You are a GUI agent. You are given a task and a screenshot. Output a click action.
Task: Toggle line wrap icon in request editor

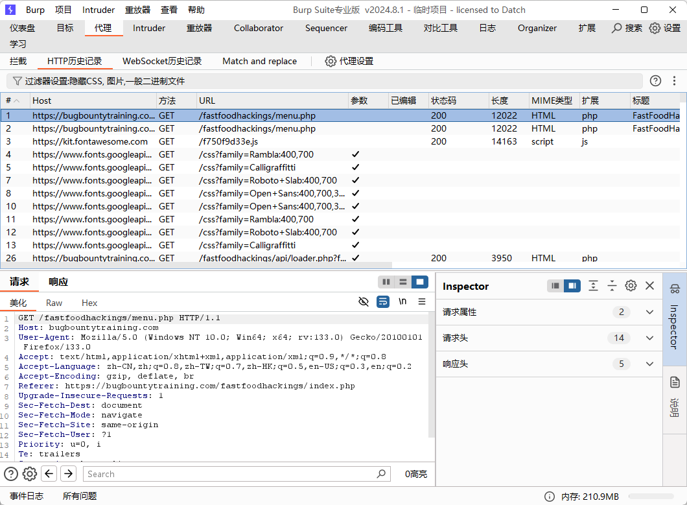[383, 301]
